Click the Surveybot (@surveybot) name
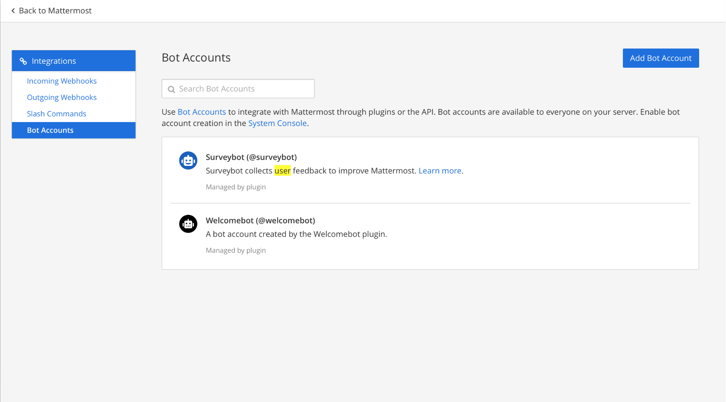The width and height of the screenshot is (726, 402). [251, 157]
